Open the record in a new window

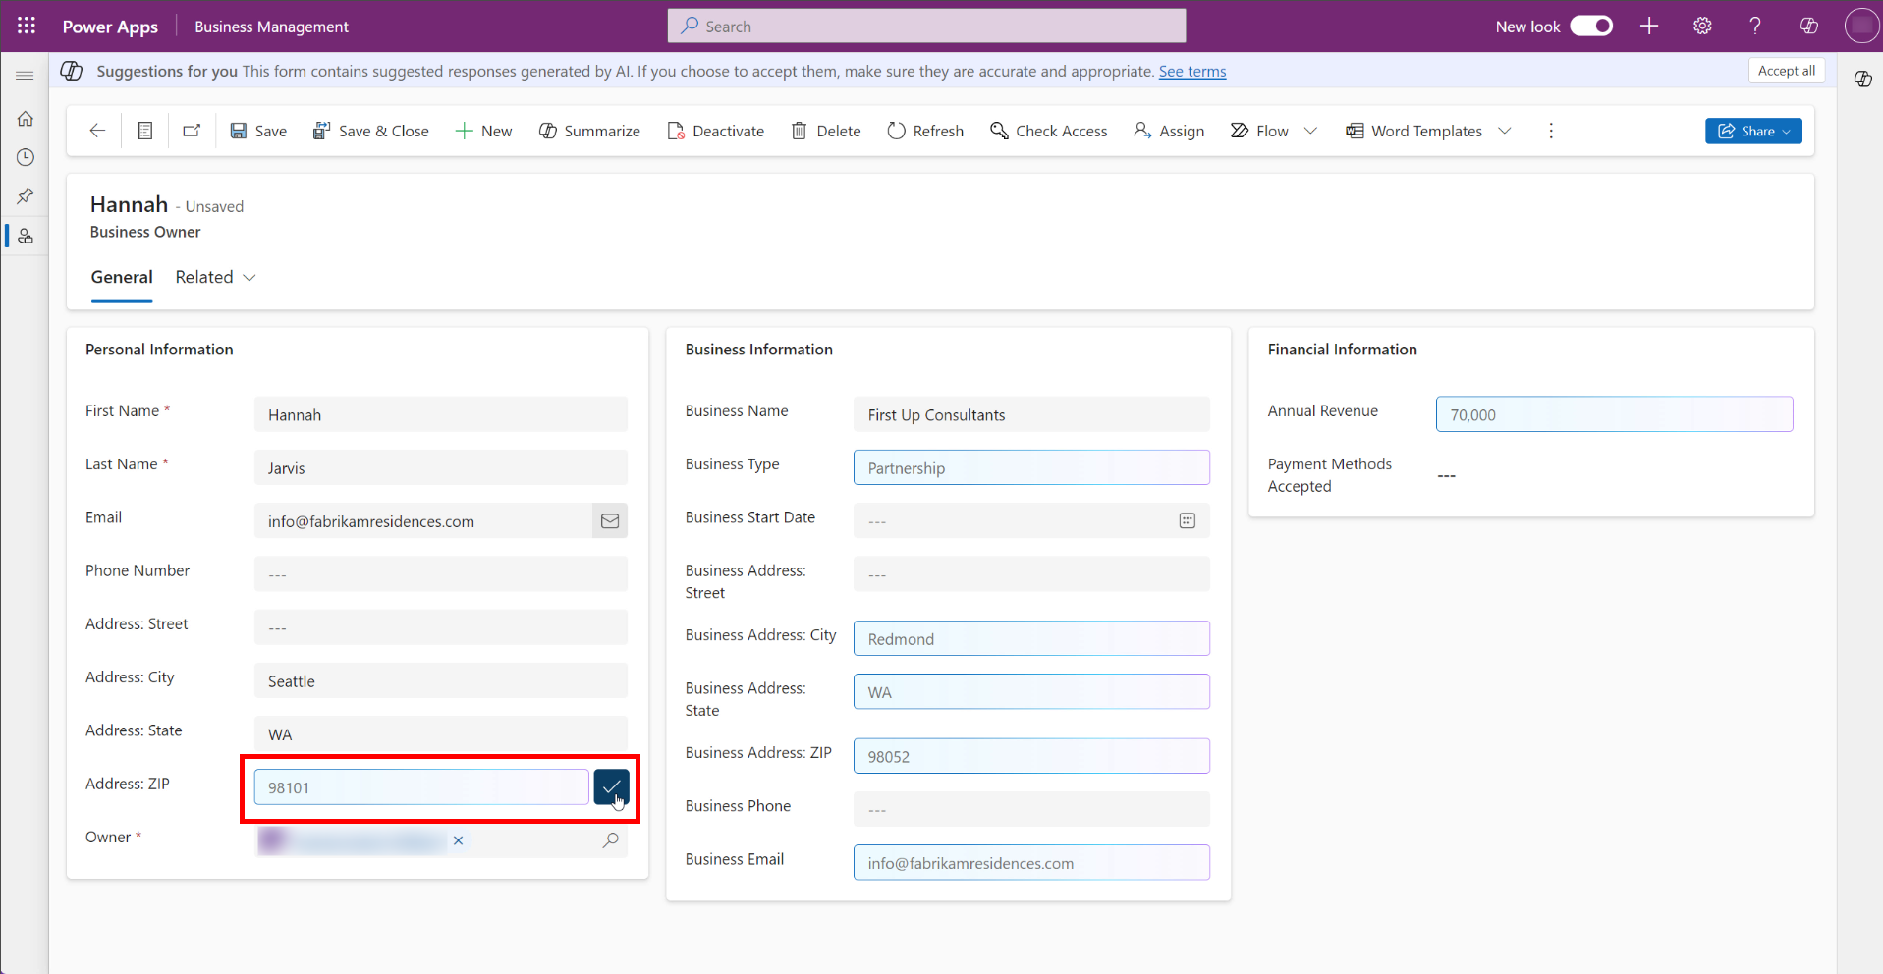coord(192,131)
